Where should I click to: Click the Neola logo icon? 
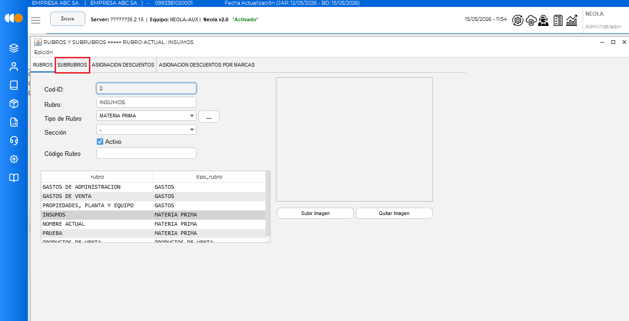(13, 18)
